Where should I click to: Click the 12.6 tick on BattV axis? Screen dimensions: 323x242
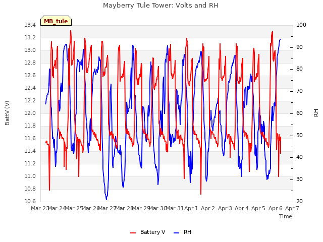[30, 76]
